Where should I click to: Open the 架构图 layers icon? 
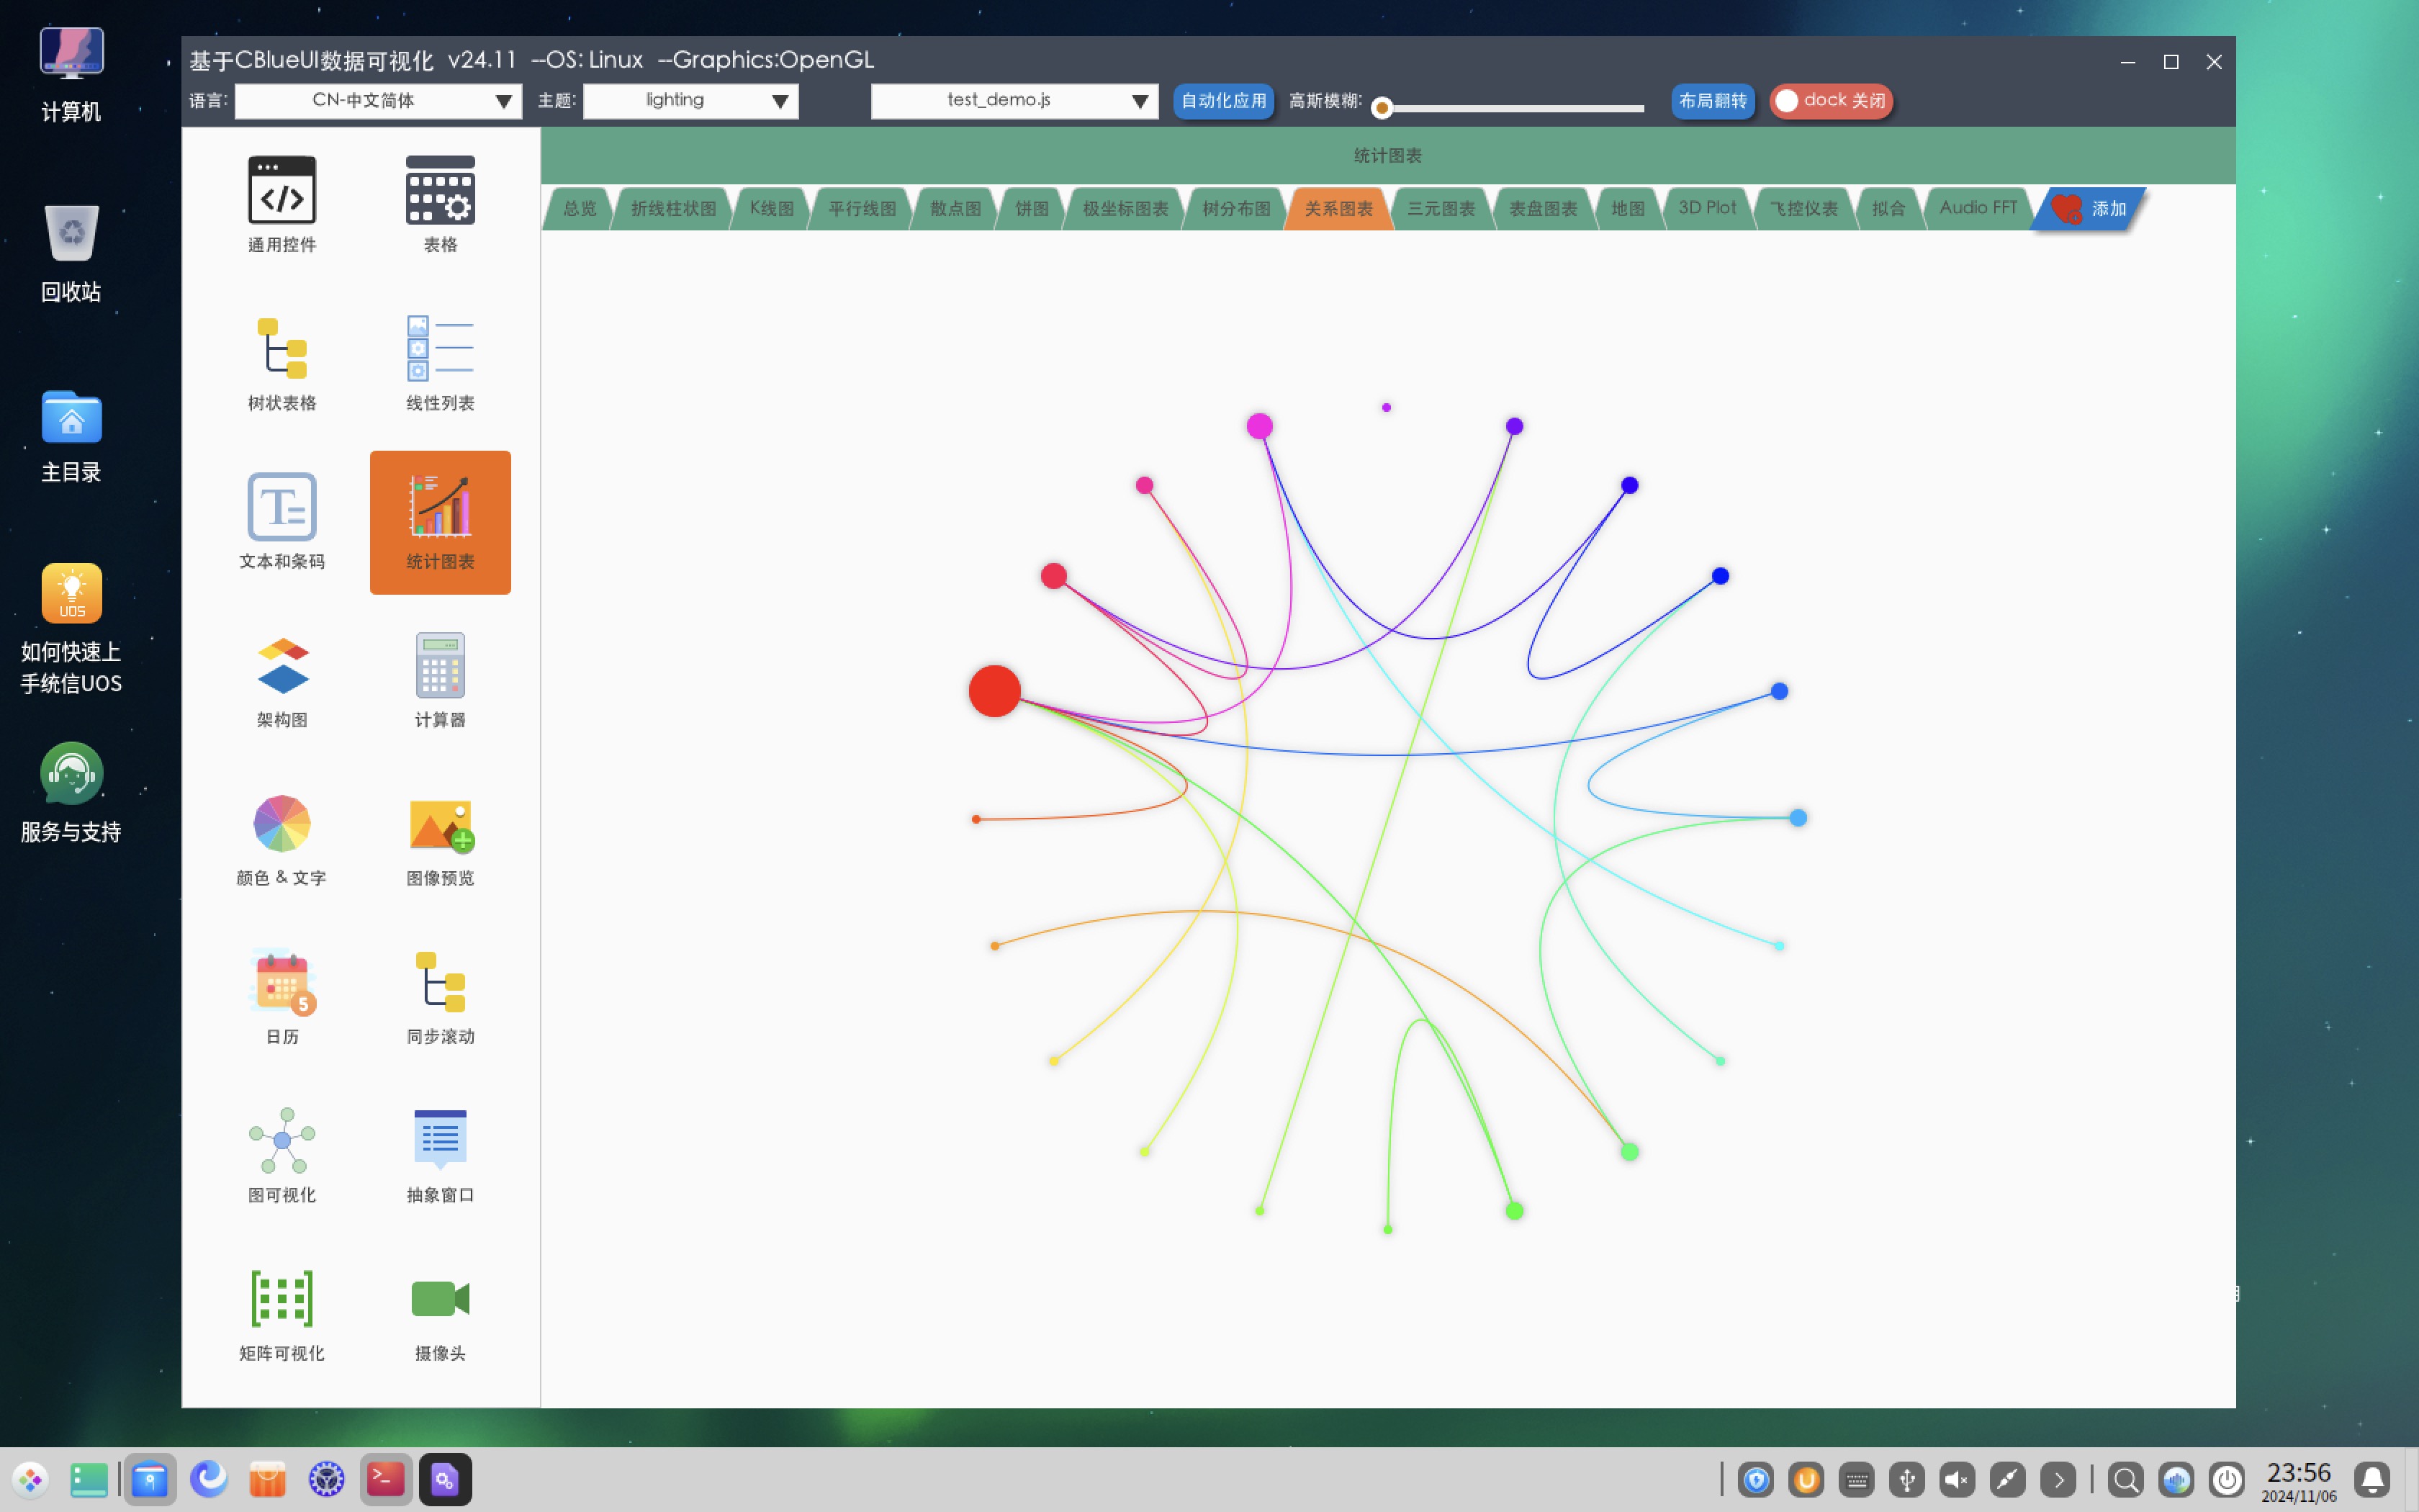(x=282, y=665)
